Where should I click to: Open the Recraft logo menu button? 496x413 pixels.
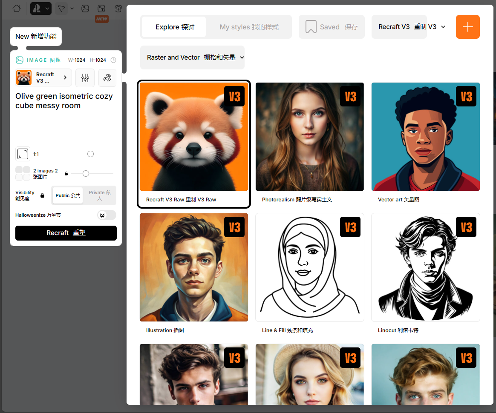click(41, 9)
